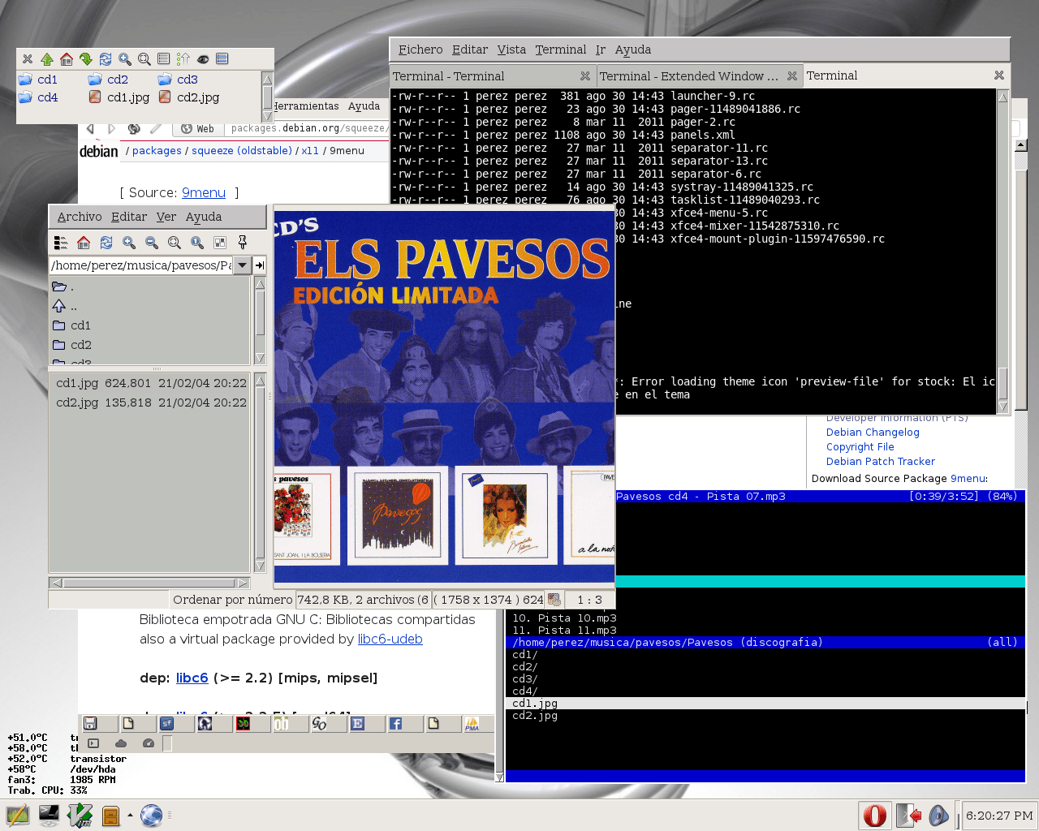
Task: Click the pin icon in image viewer toolbar
Action: [242, 243]
